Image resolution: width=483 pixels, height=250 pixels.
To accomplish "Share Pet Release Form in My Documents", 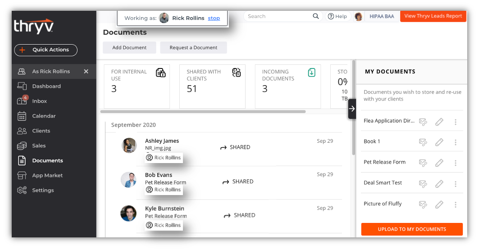I will click(x=423, y=163).
